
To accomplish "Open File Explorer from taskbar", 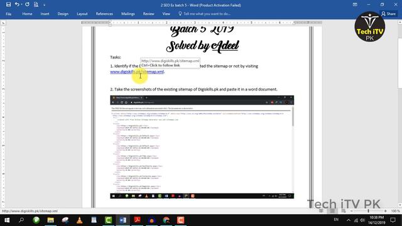I will coord(50,220).
